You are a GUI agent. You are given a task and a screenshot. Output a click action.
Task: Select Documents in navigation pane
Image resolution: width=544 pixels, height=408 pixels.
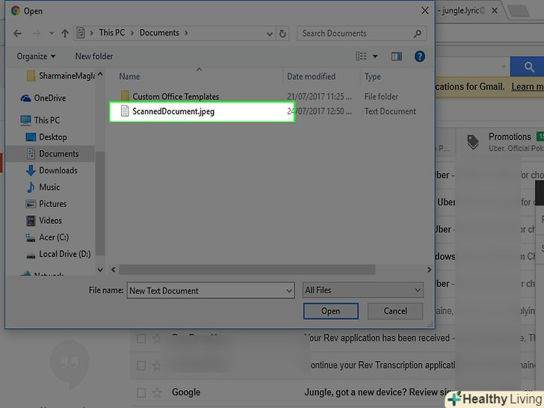tap(58, 154)
